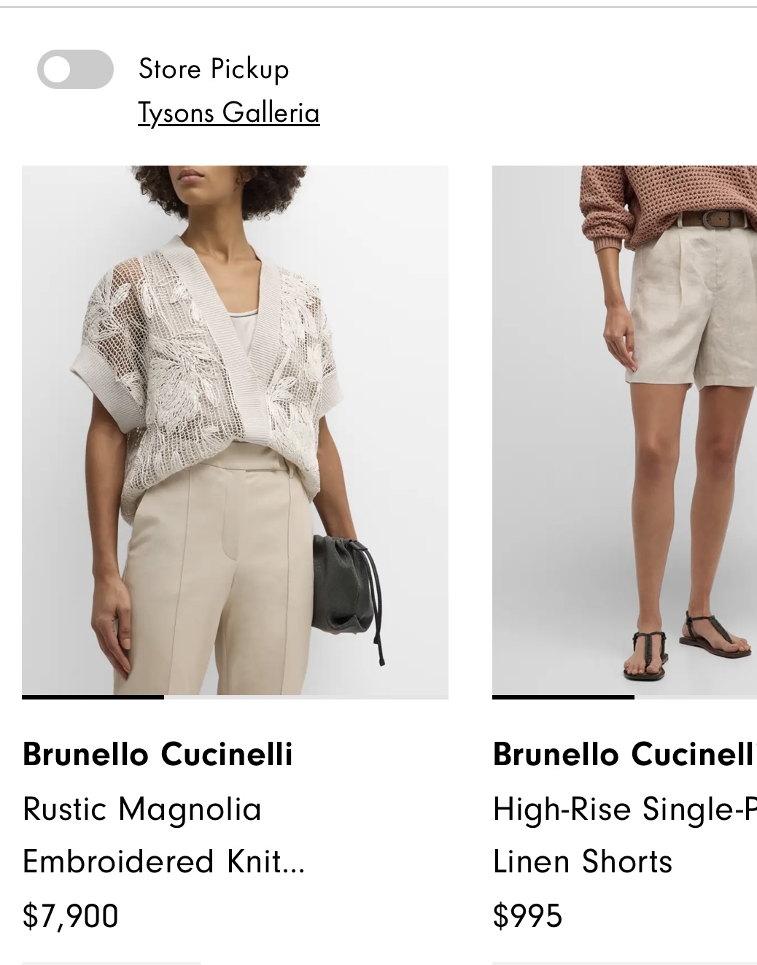Open the Tysons Galleria store link
This screenshot has width=757, height=965.
(x=229, y=112)
